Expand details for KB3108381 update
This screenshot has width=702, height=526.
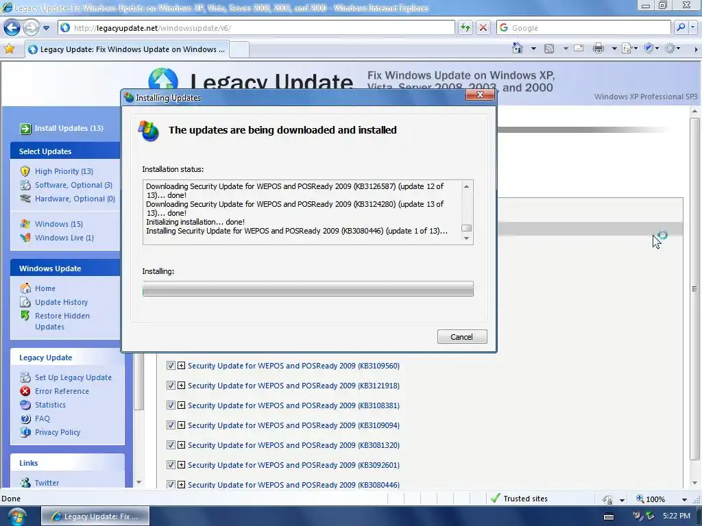181,405
